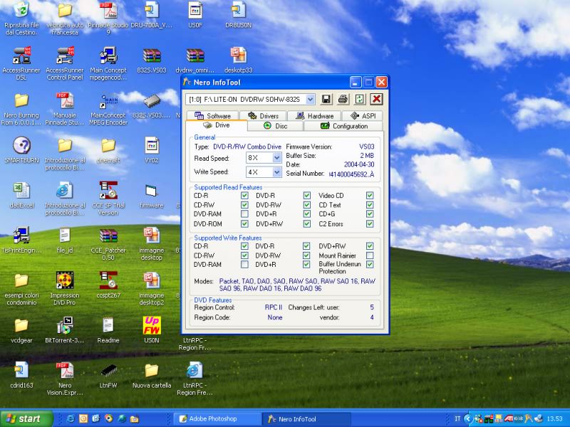This screenshot has height=427, width=570.
Task: Toggle C2 Errors read feature checkbox
Action: click(370, 223)
